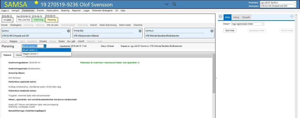
Task: Click the Ta bort mötet button
Action: coord(287,31)
